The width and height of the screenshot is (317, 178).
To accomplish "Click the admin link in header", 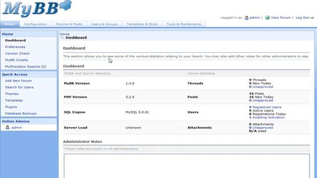I will (255, 18).
